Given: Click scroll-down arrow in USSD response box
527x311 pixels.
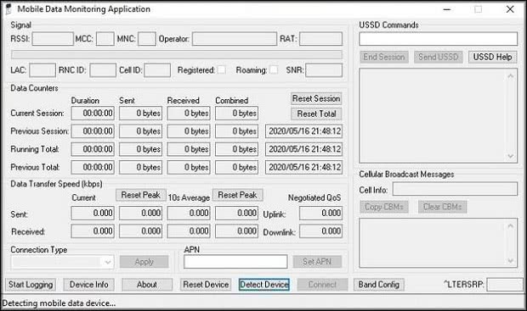Looking at the screenshot, I should (x=511, y=156).
